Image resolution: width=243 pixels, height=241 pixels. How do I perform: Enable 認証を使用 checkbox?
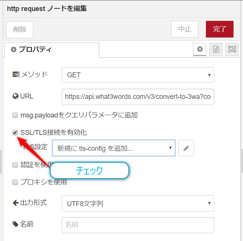tap(15, 165)
